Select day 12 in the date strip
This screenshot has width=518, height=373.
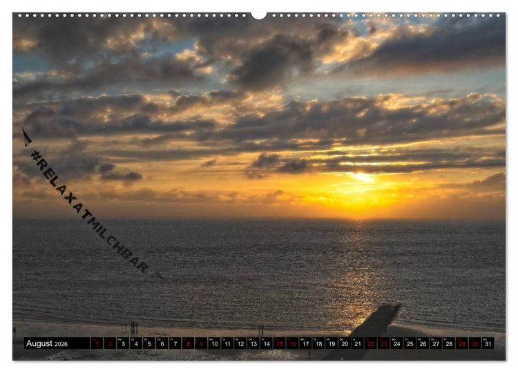click(x=240, y=343)
